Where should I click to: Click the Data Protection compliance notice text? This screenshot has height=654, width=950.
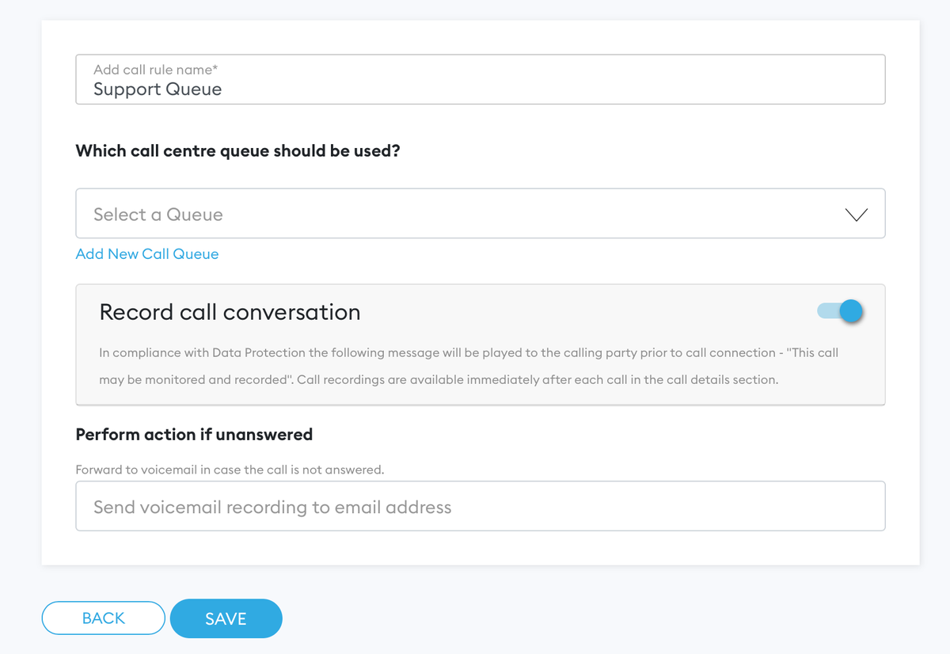[469, 366]
